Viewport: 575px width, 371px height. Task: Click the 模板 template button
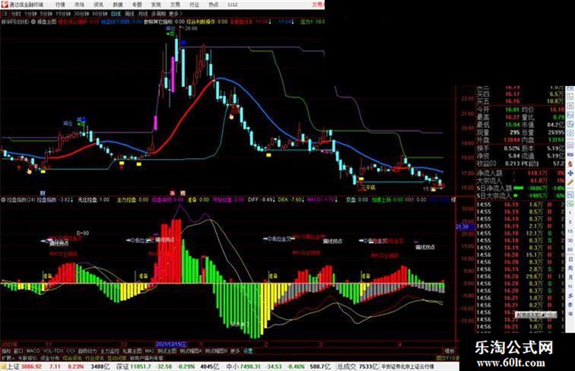click(449, 351)
